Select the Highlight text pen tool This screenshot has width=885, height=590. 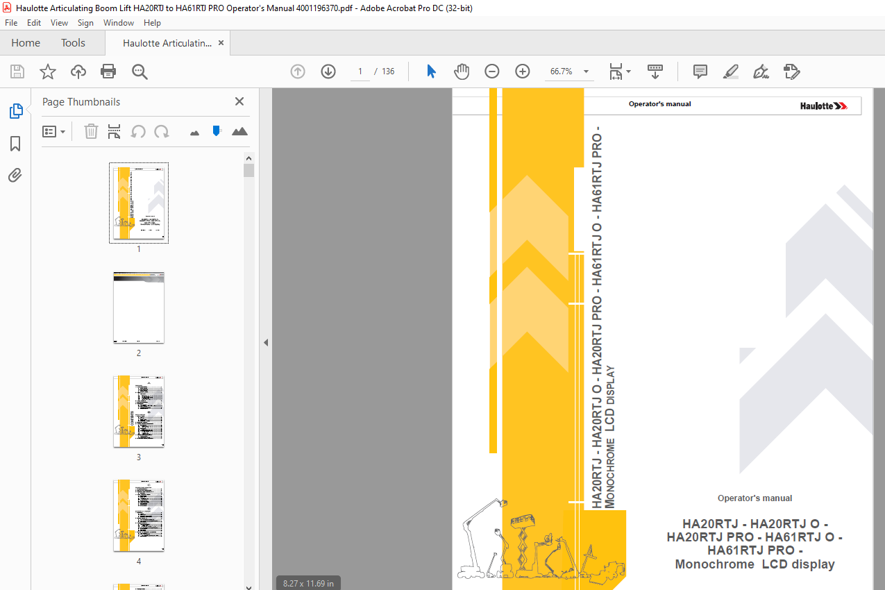730,71
